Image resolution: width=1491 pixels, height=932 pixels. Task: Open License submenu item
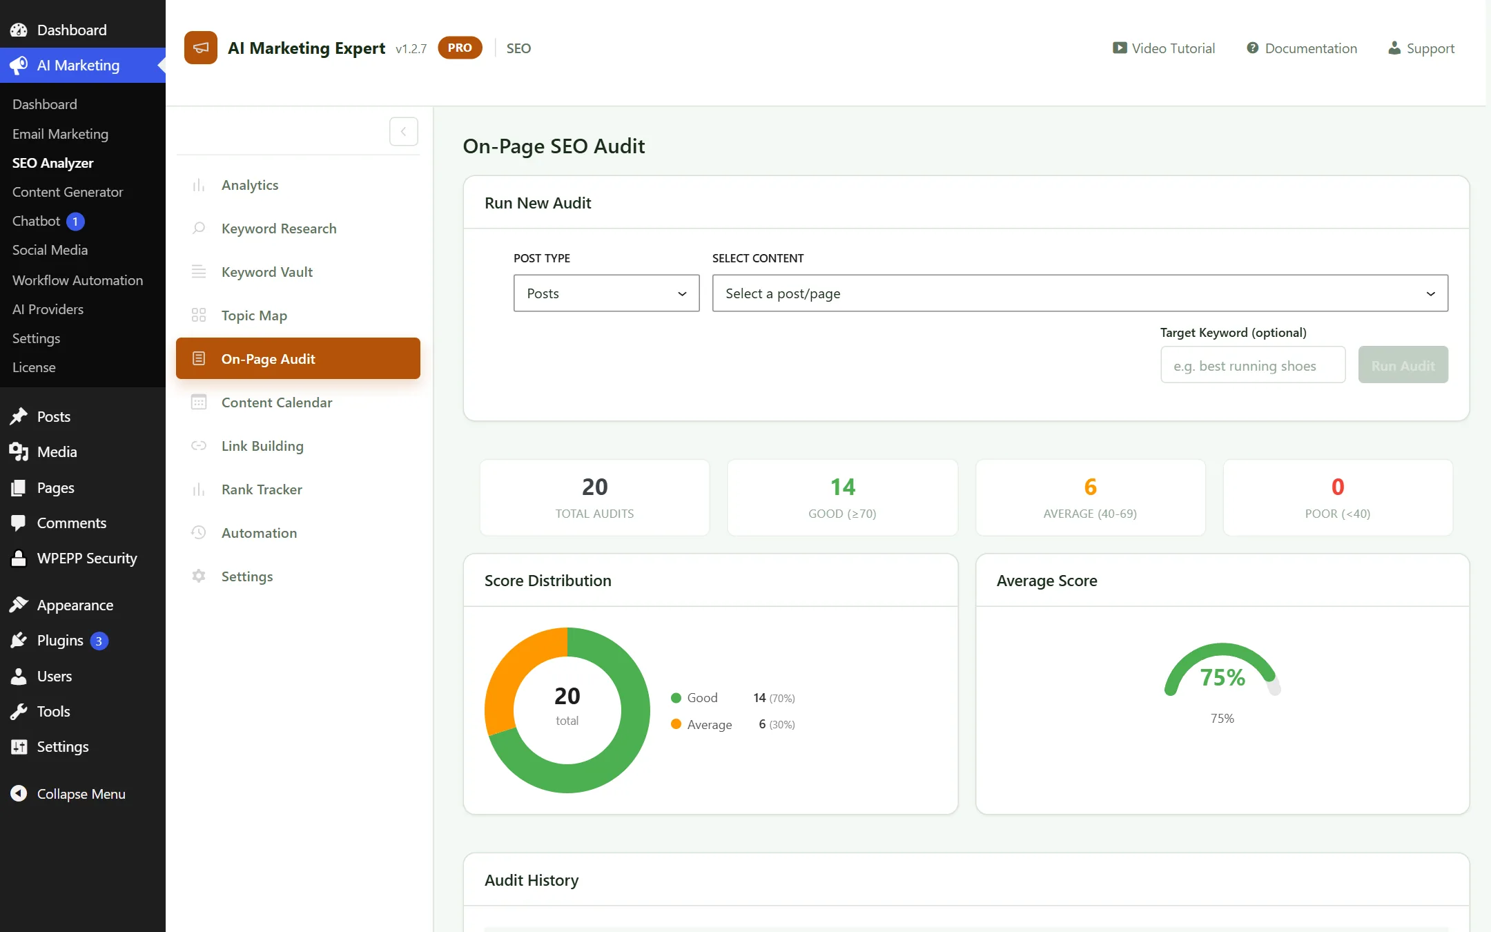34,367
